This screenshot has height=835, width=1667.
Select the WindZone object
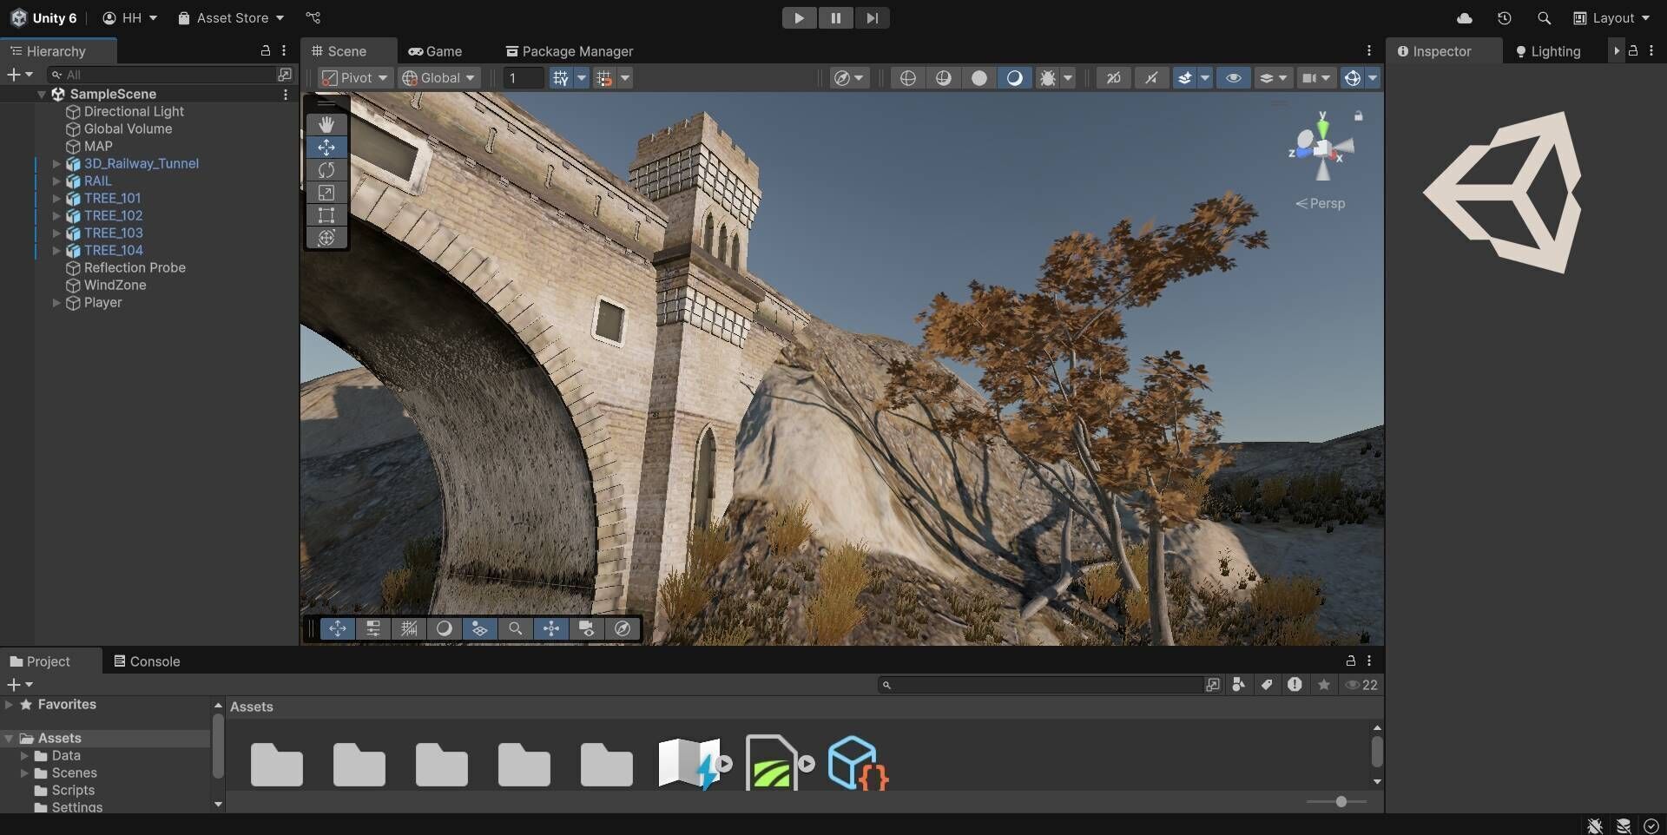[x=115, y=285]
